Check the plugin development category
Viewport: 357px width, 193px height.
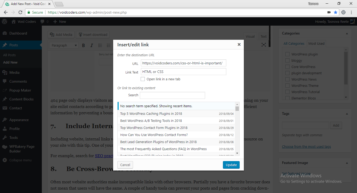click(x=287, y=73)
